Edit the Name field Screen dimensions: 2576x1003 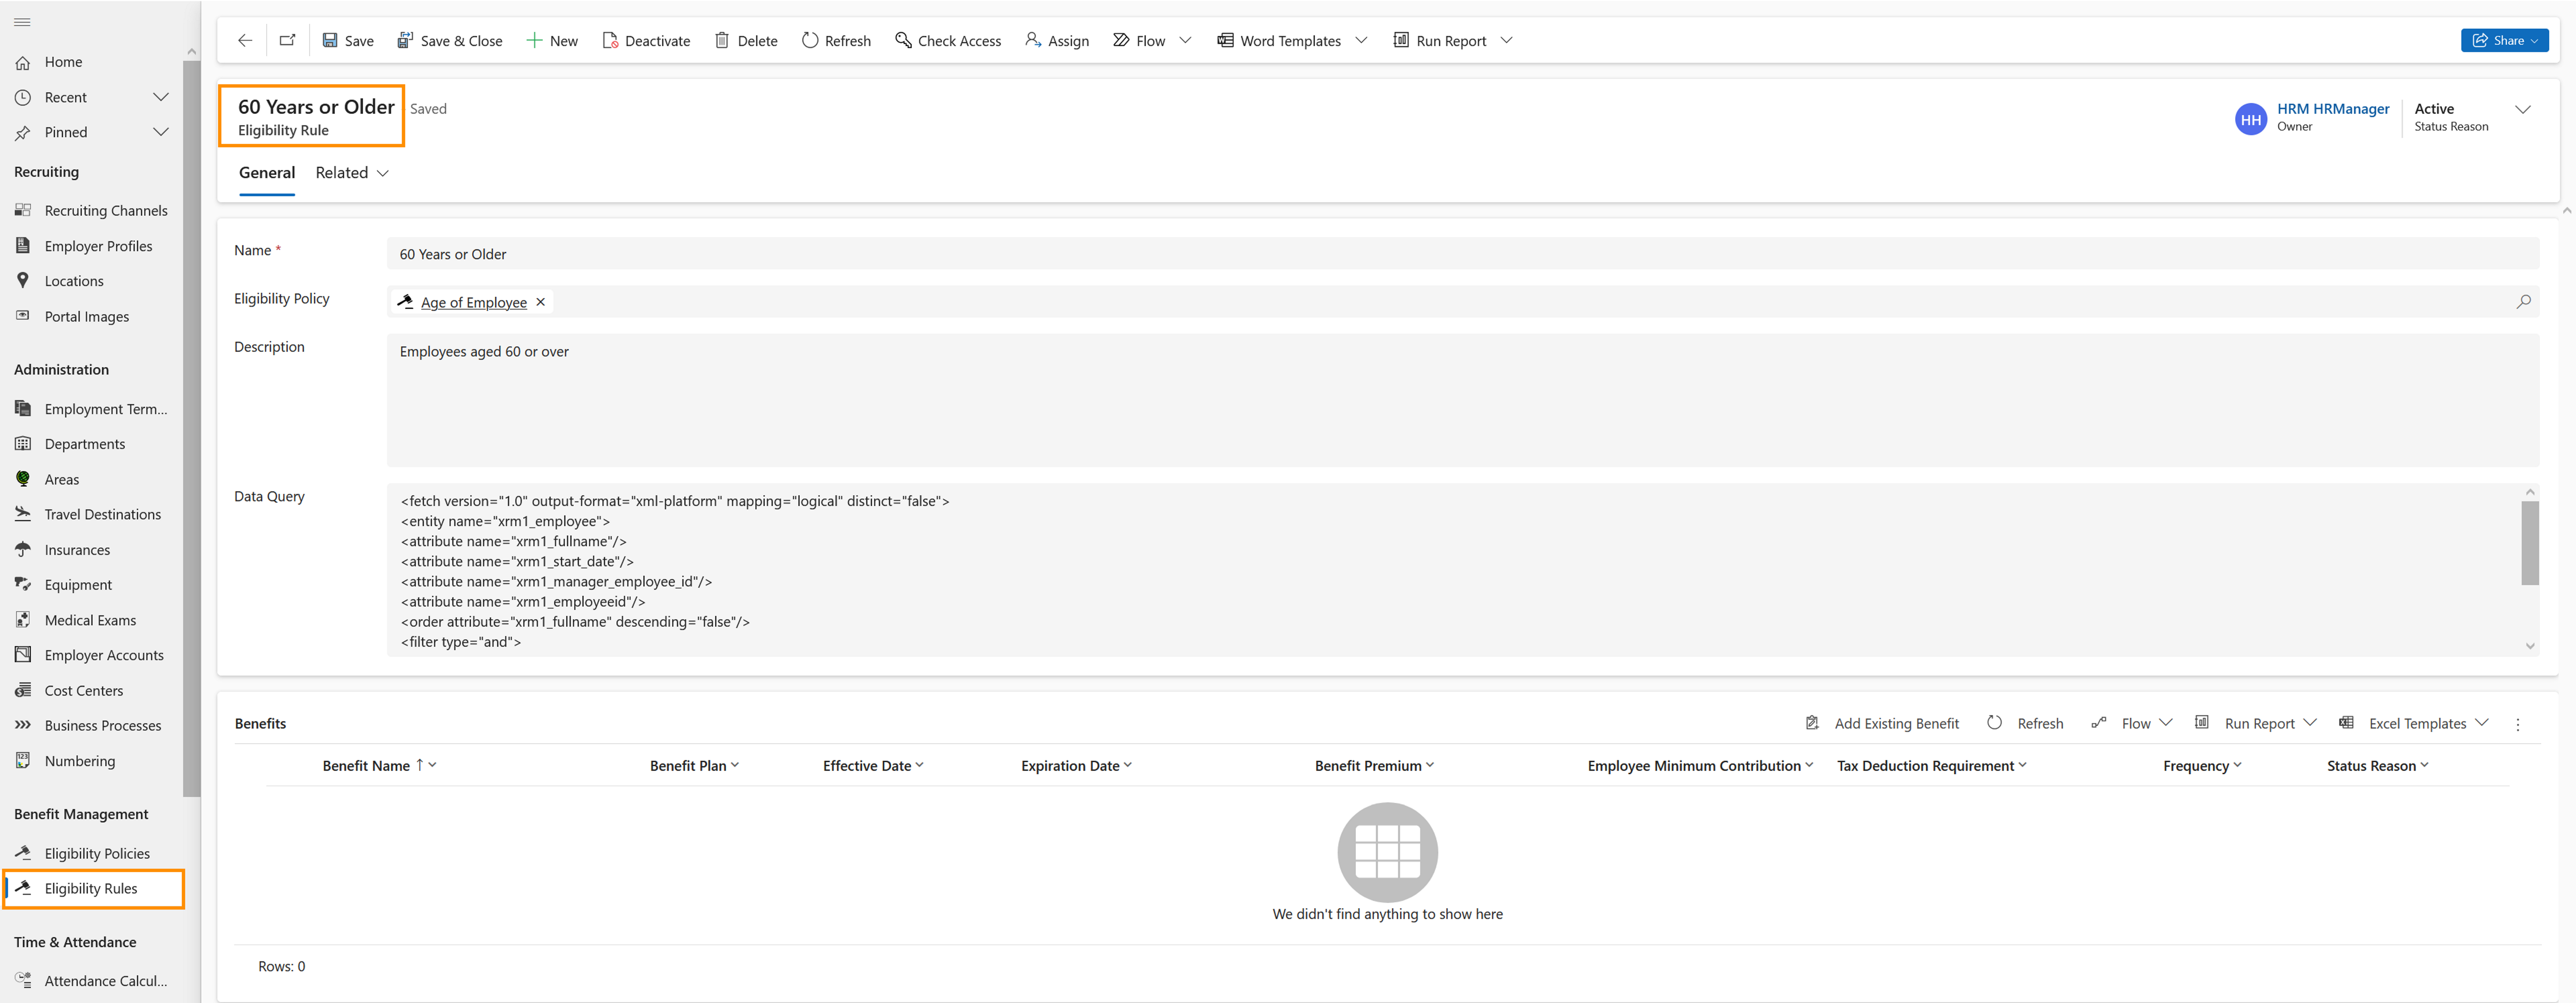pyautogui.click(x=1462, y=254)
